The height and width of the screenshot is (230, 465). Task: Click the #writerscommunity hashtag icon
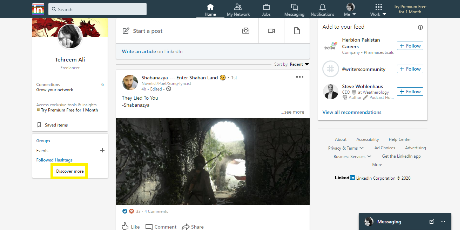click(331, 69)
